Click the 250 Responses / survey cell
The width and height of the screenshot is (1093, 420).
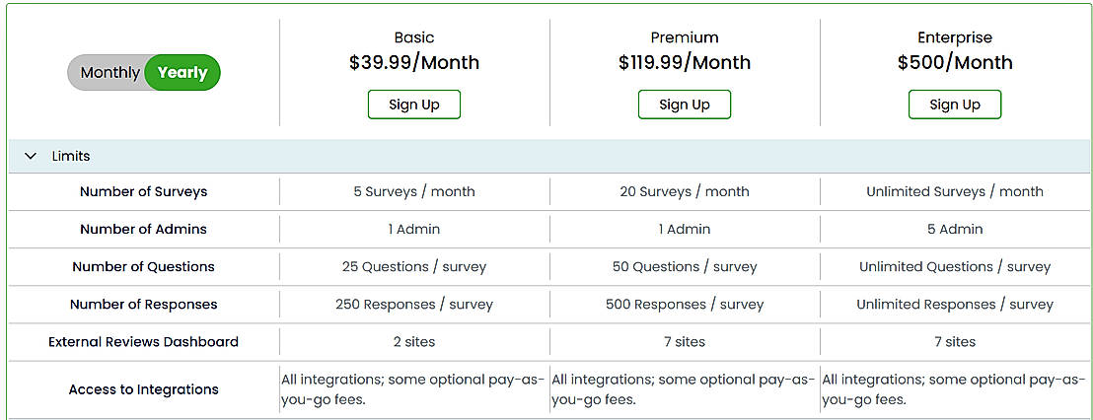click(414, 305)
